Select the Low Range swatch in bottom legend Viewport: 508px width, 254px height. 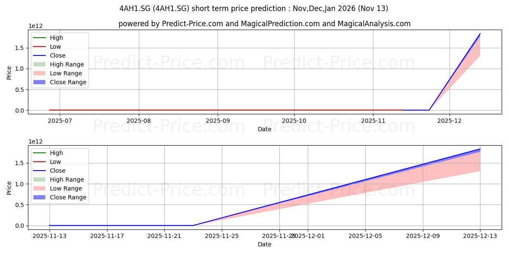coord(40,188)
